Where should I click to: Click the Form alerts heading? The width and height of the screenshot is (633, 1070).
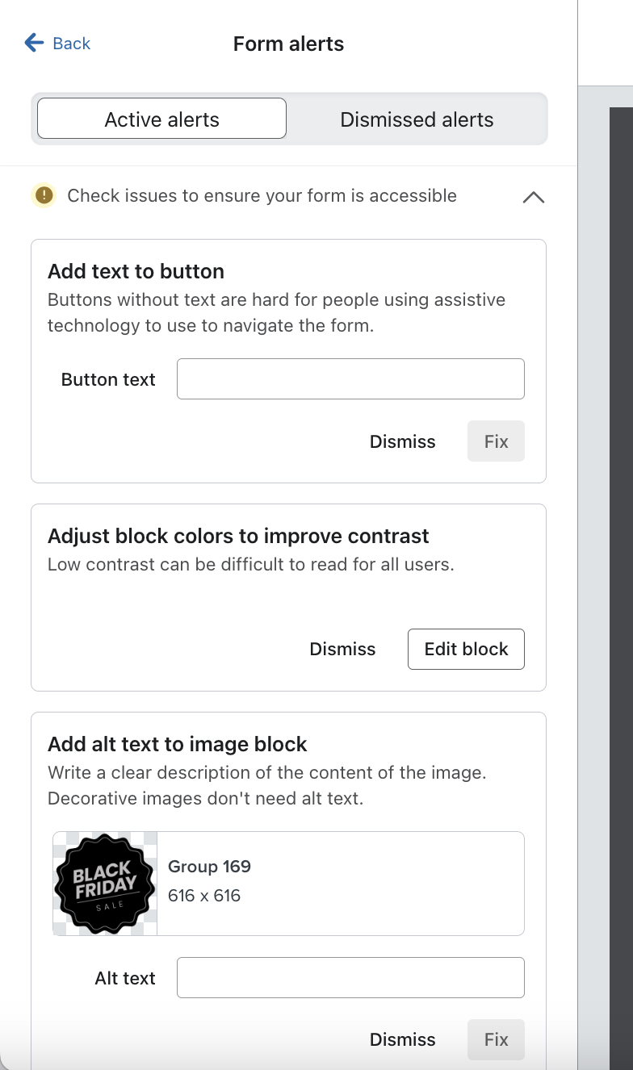coord(288,44)
